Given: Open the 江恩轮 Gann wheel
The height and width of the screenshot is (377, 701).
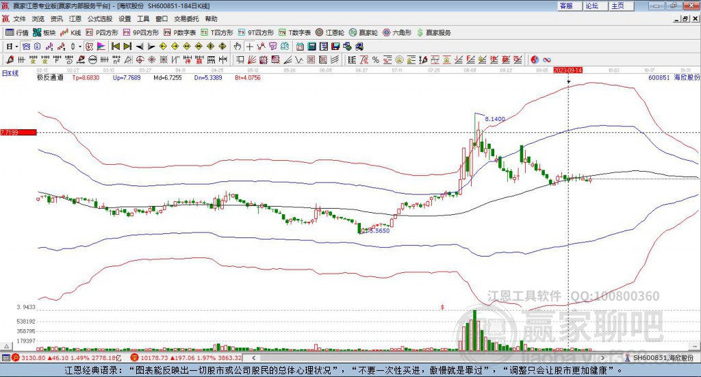Looking at the screenshot, I should [330, 33].
